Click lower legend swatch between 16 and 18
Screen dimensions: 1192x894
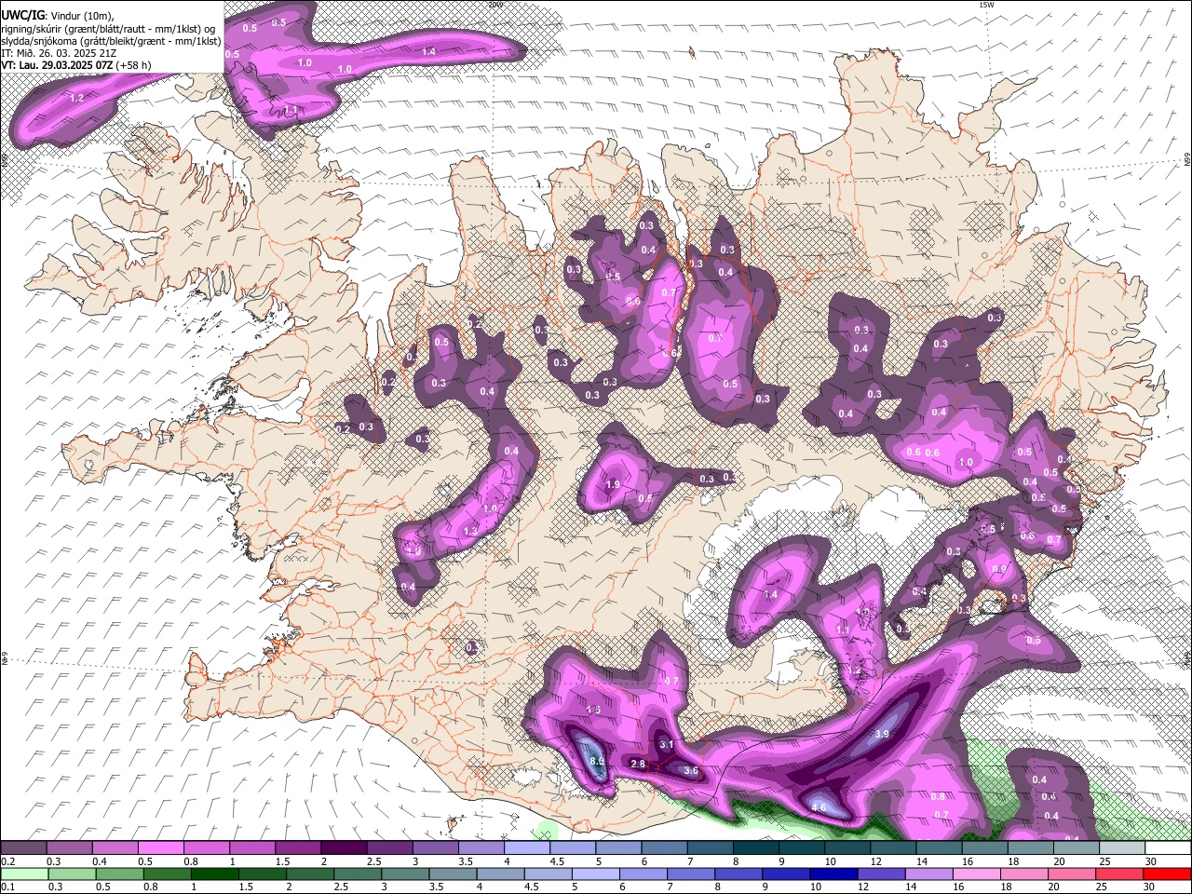(x=977, y=874)
